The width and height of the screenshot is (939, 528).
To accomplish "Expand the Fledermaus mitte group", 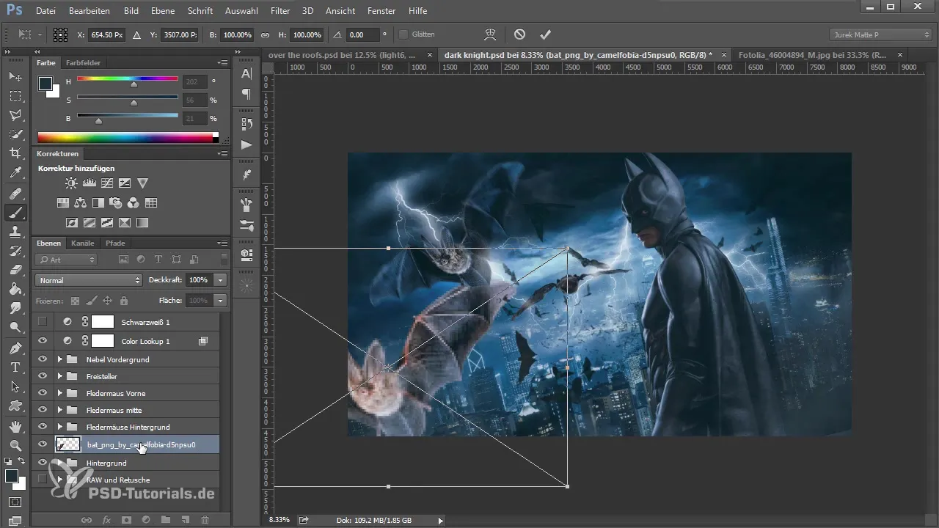I will point(60,410).
